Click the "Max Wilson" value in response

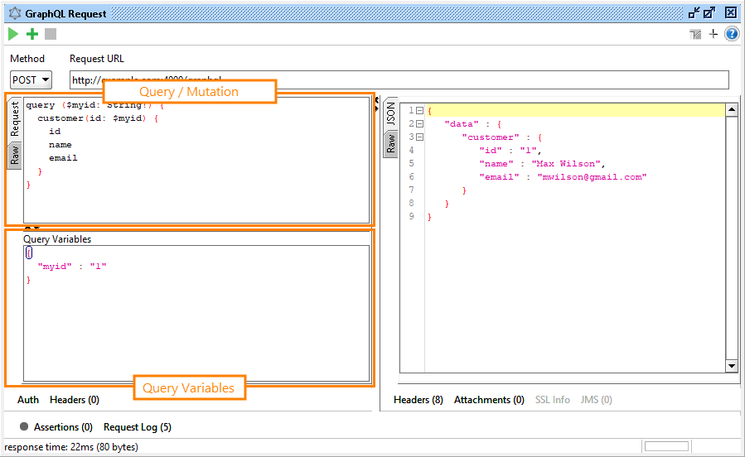[x=568, y=164]
